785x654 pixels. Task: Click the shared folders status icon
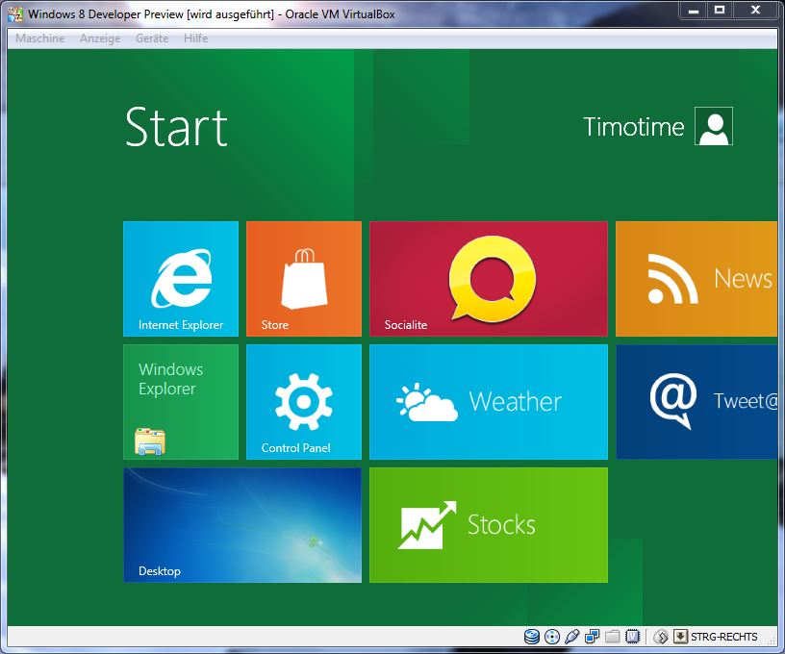pyautogui.click(x=612, y=637)
